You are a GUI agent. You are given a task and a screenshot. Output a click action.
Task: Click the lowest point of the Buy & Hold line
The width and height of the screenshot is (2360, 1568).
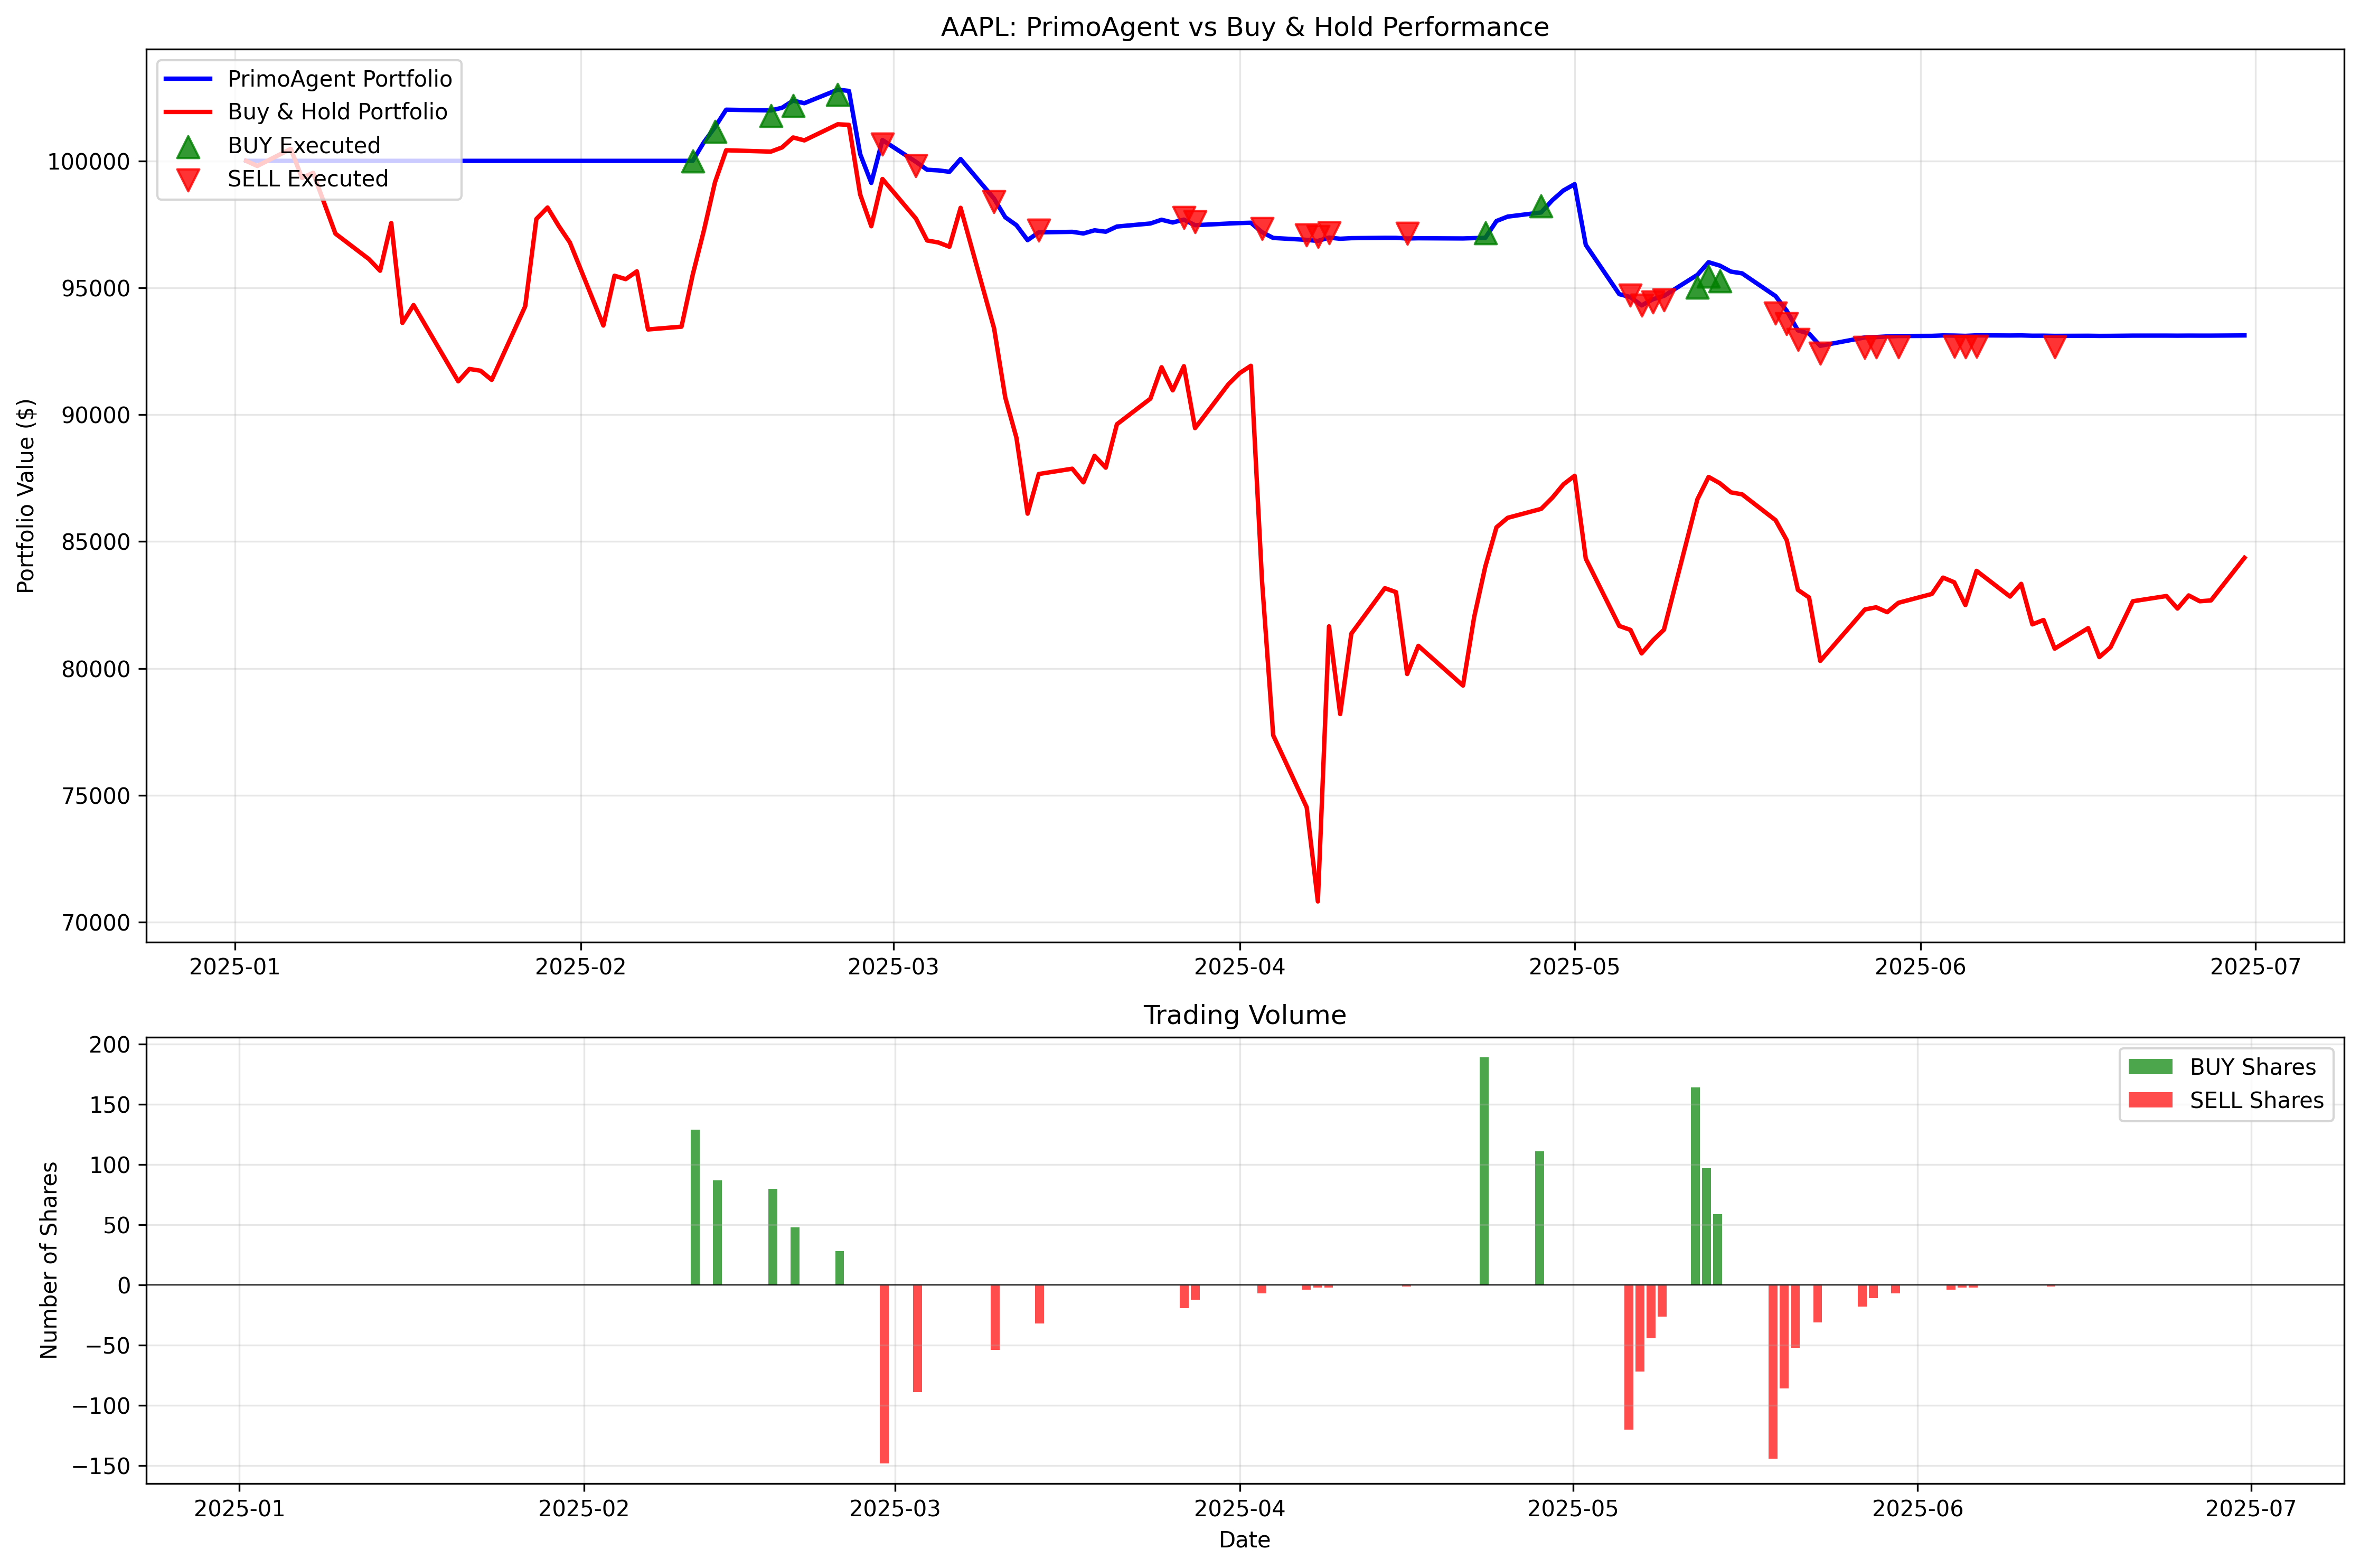point(1317,901)
